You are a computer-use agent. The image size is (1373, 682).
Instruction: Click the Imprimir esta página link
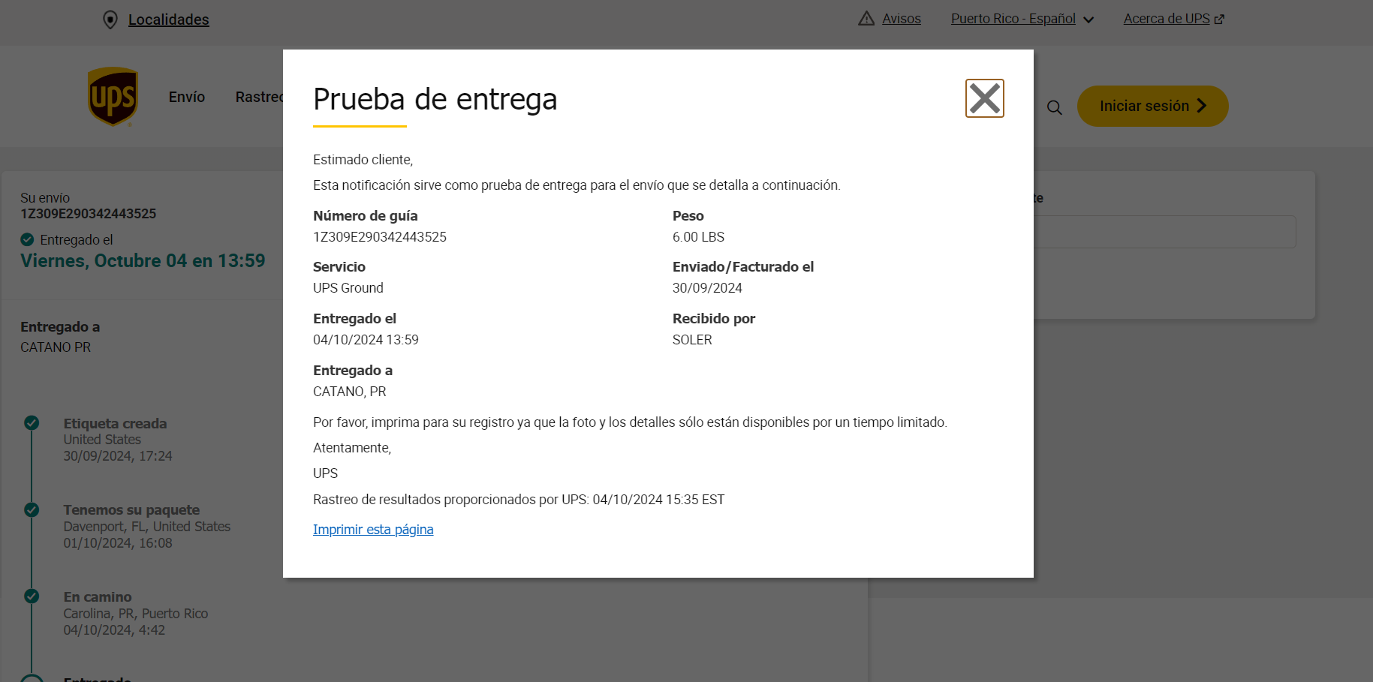[373, 530]
